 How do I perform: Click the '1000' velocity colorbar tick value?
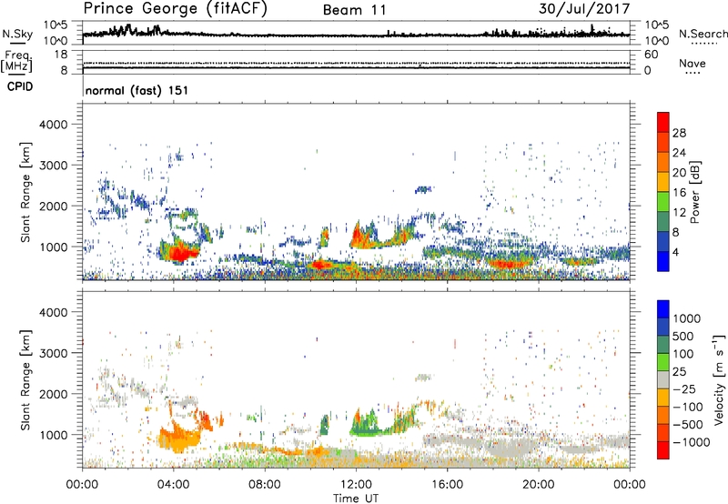pos(687,318)
